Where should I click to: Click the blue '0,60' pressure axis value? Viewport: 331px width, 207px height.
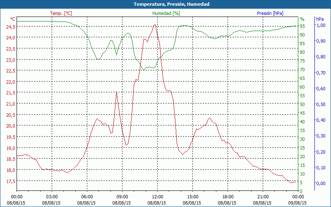[321, 89]
